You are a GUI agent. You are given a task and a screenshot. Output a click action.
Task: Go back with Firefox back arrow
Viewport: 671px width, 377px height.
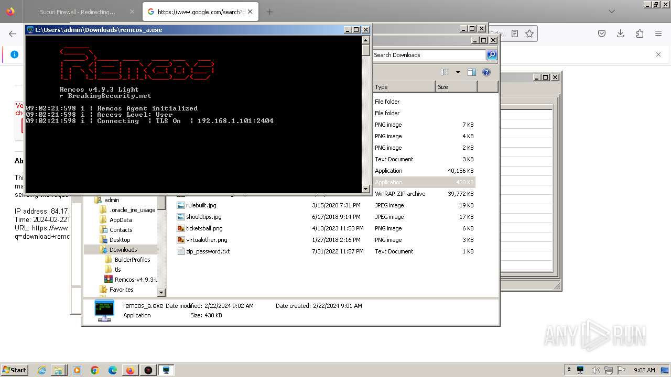(13, 34)
